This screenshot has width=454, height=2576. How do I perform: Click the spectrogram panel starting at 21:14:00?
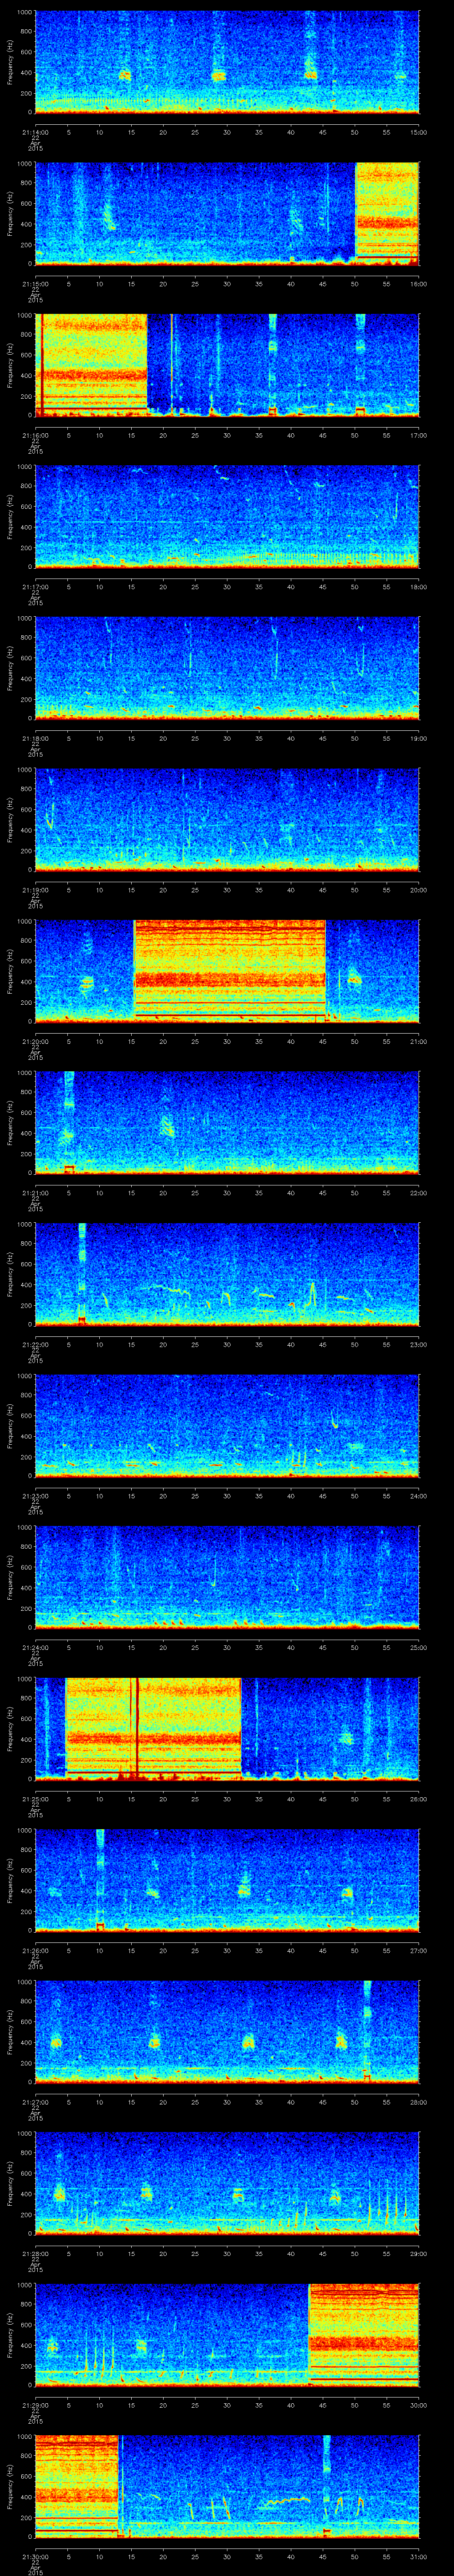[227, 62]
